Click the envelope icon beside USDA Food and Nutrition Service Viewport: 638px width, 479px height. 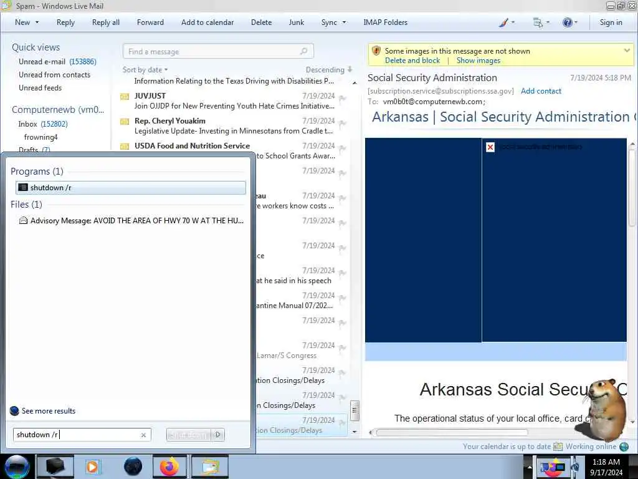click(125, 146)
